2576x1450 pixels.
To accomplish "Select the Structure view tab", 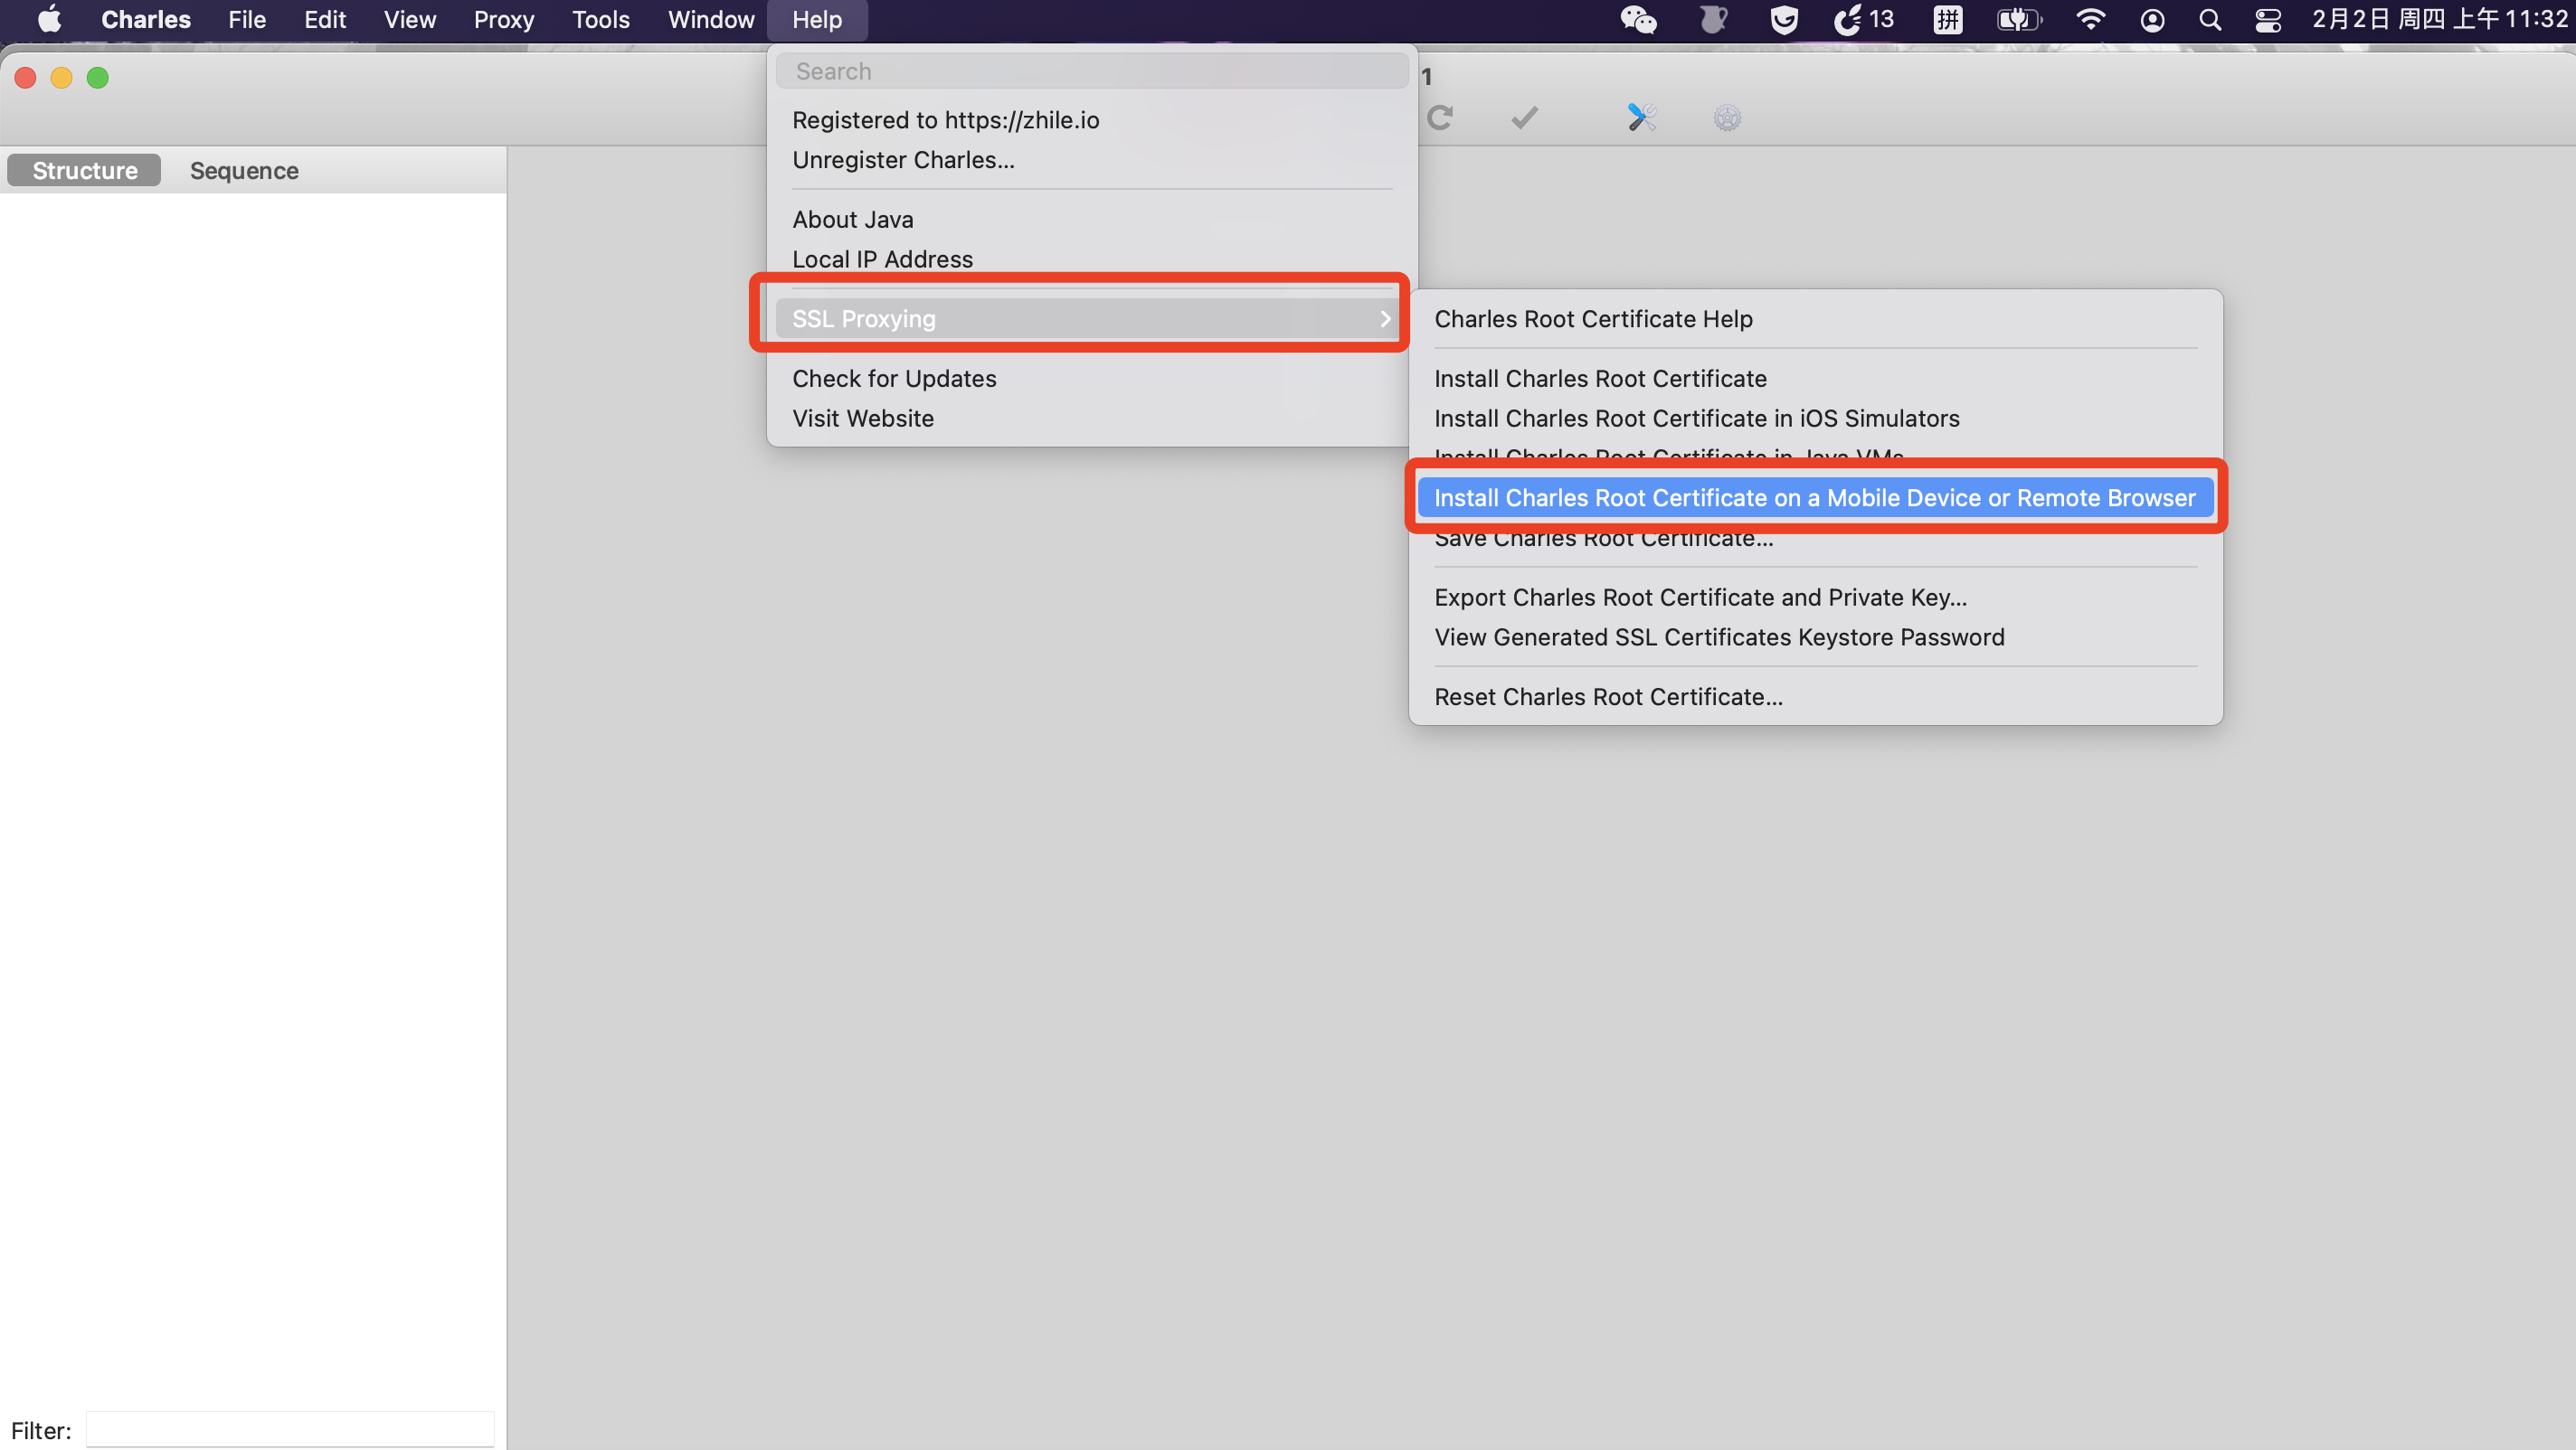I will (x=85, y=171).
